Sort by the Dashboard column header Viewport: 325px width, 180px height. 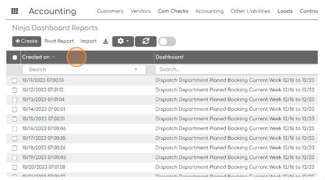(x=169, y=57)
